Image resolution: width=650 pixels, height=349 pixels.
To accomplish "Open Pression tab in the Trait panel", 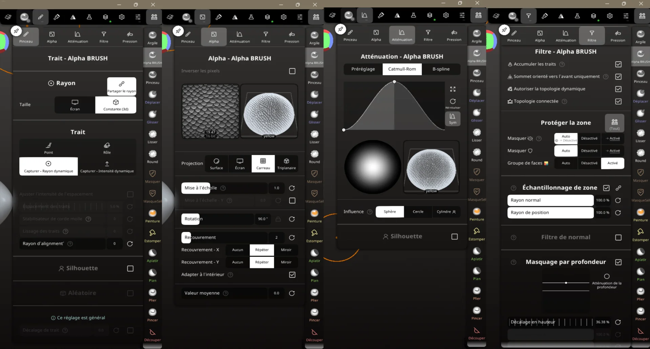I will click(130, 37).
